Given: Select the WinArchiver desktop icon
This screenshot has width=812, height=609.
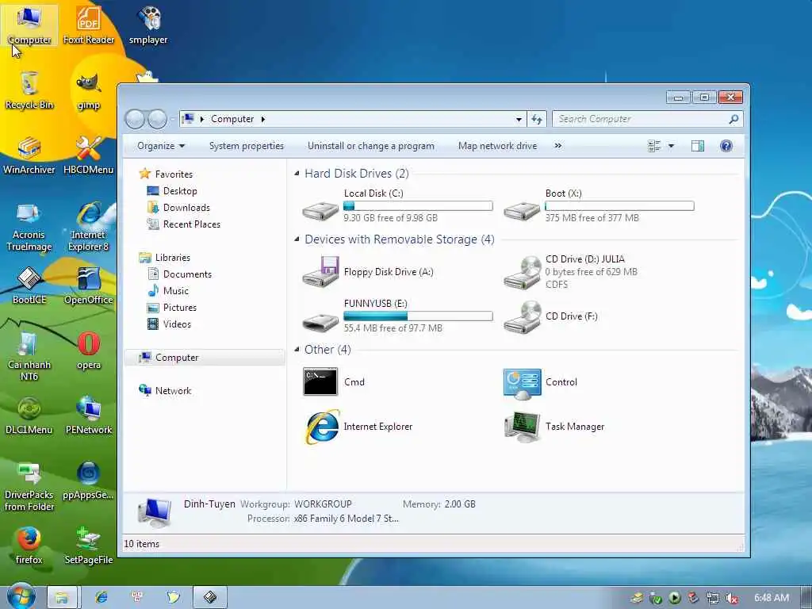Looking at the screenshot, I should 29,155.
